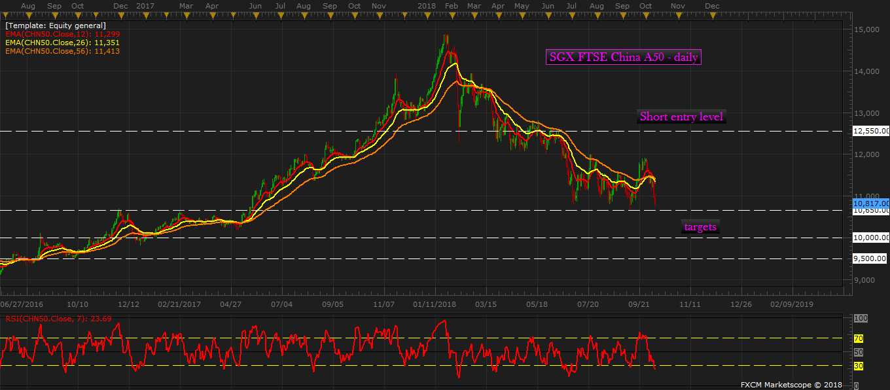Select the EMA 12 red legend entry
The image size is (890, 390).
(62, 33)
